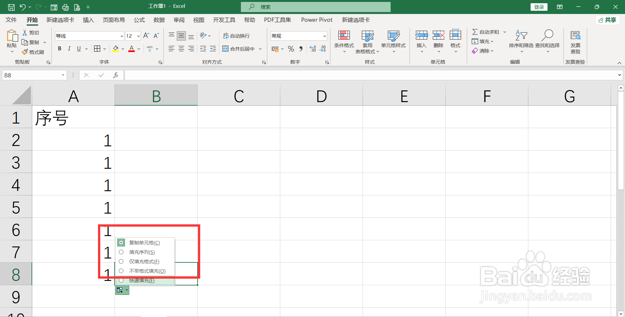Toggle Italic formatting
625x317 pixels.
pyautogui.click(x=69, y=49)
